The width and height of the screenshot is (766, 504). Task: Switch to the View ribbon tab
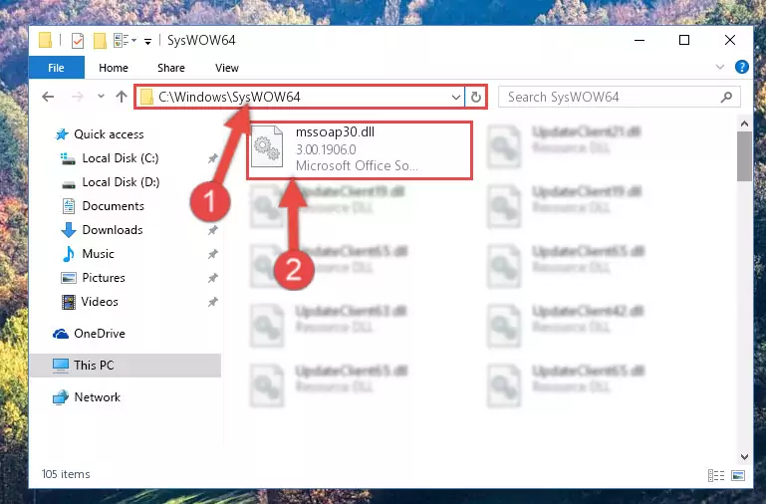pos(227,68)
